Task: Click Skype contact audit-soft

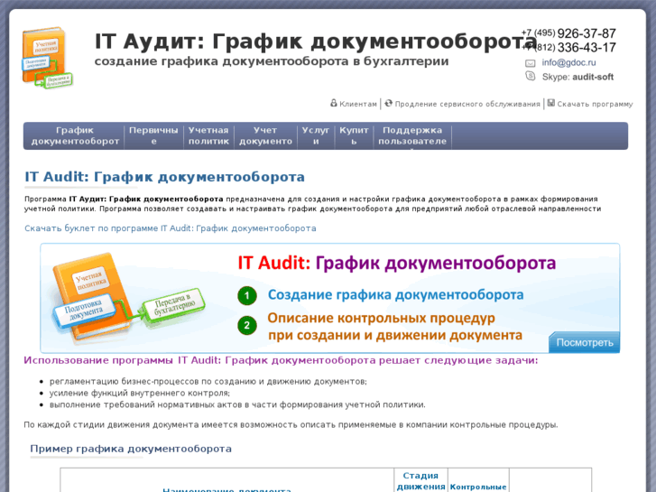Action: point(593,77)
